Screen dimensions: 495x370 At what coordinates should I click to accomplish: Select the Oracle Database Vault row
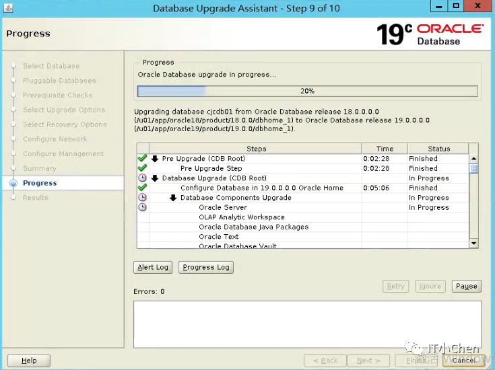[x=303, y=245]
